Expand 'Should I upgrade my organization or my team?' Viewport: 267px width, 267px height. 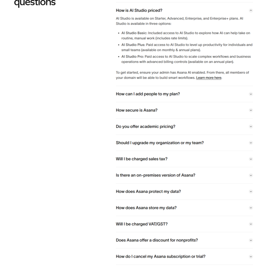[160, 143]
